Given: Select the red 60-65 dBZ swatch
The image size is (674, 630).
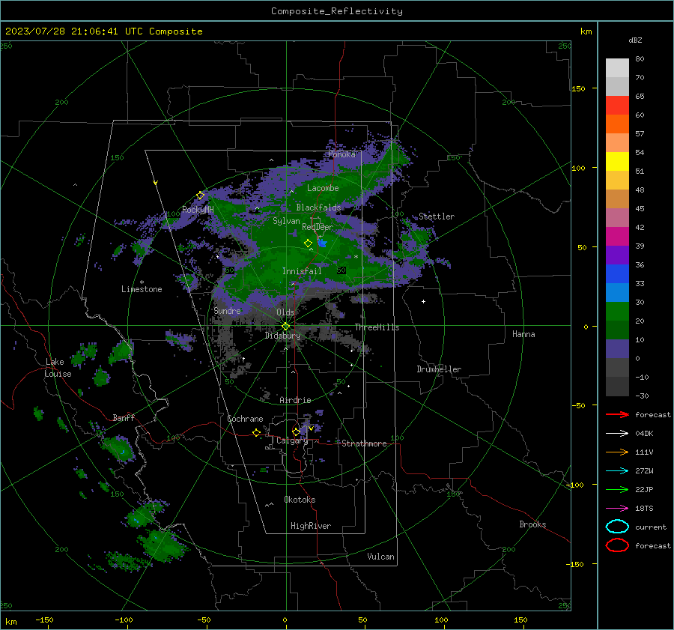Looking at the screenshot, I should tap(617, 106).
